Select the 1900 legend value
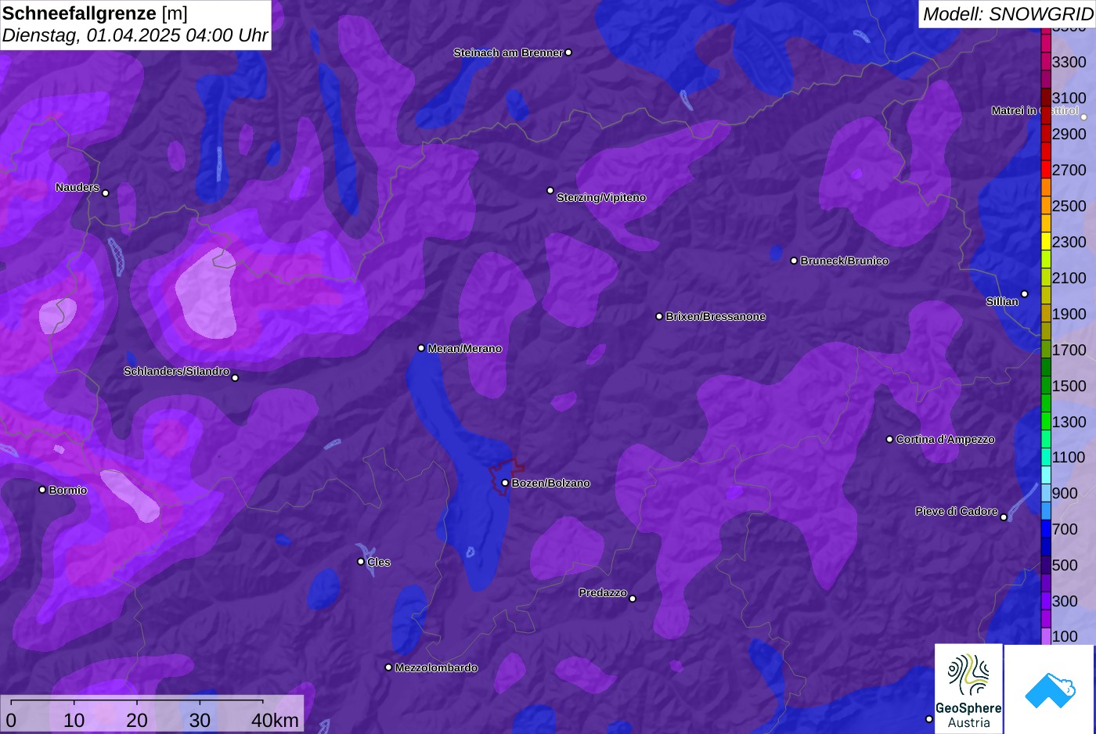1096x734 pixels. click(1069, 314)
